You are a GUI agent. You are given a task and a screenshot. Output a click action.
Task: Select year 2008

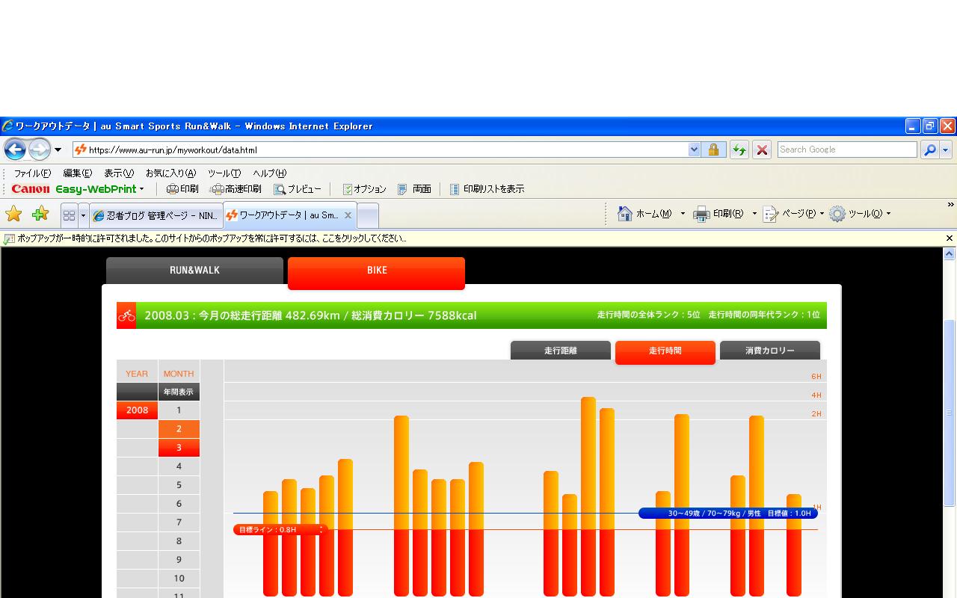pyautogui.click(x=137, y=410)
